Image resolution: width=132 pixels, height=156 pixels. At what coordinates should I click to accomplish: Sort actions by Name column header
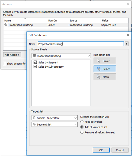[x=8, y=20]
